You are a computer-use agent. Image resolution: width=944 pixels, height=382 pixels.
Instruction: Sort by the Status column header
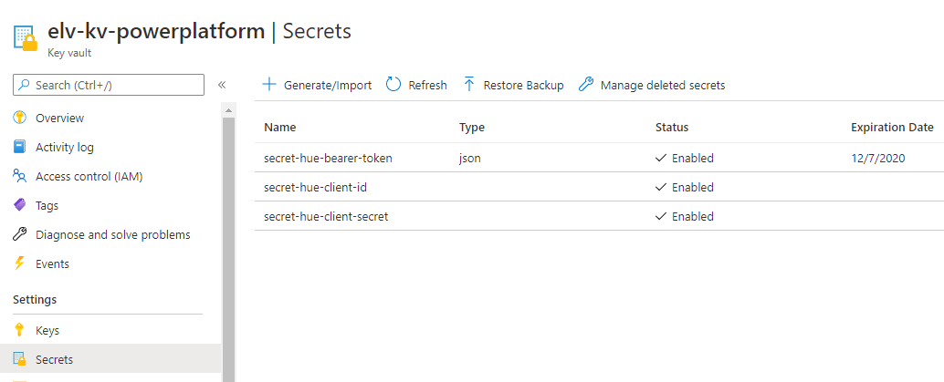[672, 128]
